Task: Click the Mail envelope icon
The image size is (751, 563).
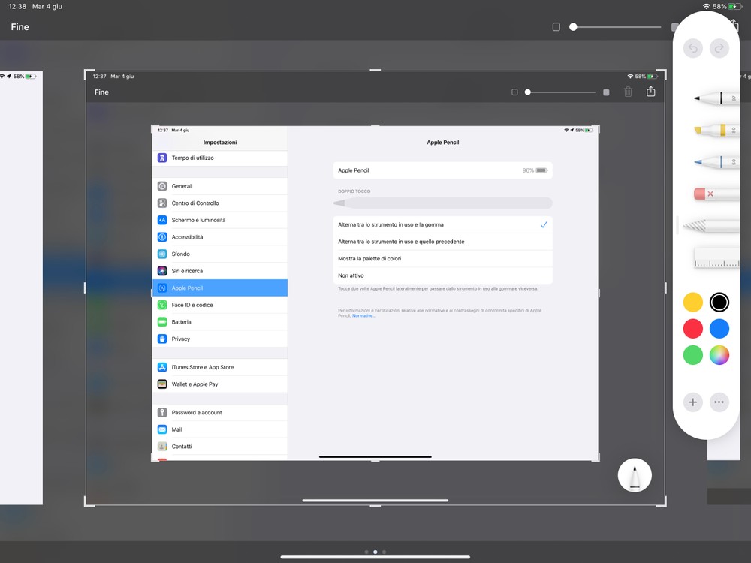Action: tap(162, 429)
